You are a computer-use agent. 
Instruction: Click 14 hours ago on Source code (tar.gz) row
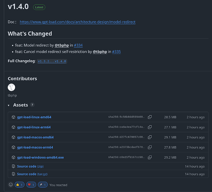pyautogui.click(x=195, y=174)
